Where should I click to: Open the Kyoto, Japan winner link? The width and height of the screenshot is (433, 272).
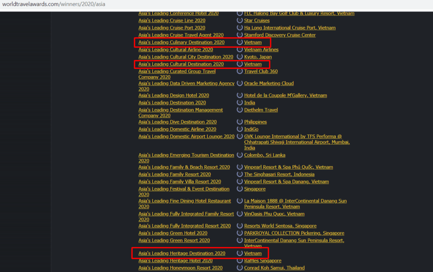point(258,57)
